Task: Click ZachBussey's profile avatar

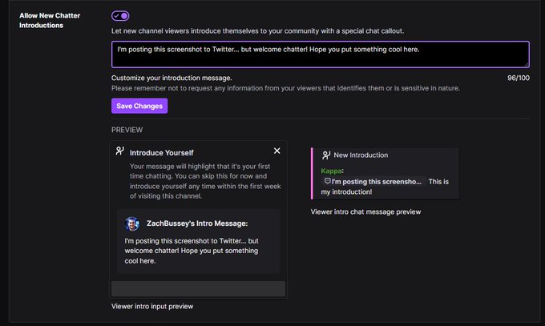Action: tap(132, 223)
